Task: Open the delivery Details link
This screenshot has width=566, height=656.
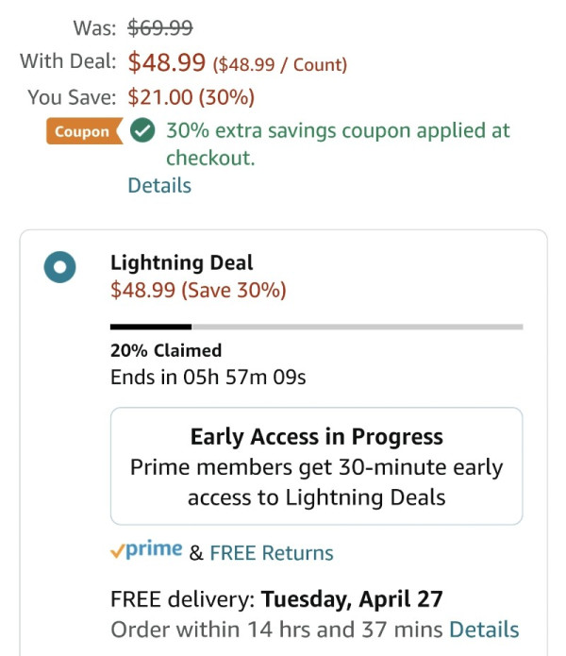Action: point(484,630)
